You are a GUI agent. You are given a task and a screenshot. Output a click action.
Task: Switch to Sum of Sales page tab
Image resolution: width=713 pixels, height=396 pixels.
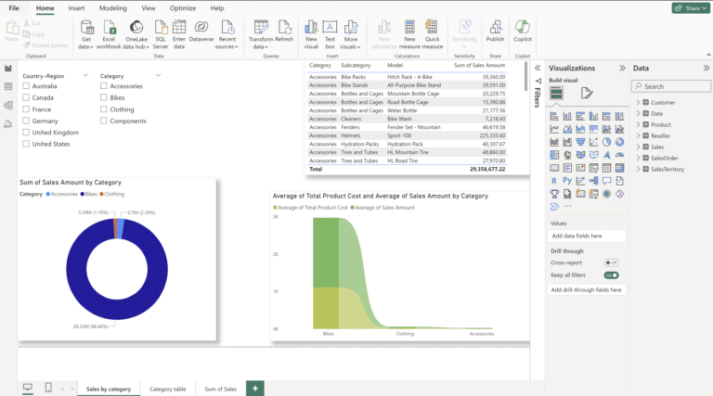pyautogui.click(x=221, y=390)
